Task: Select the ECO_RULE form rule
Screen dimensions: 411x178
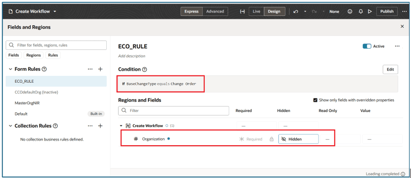Action: click(56, 81)
